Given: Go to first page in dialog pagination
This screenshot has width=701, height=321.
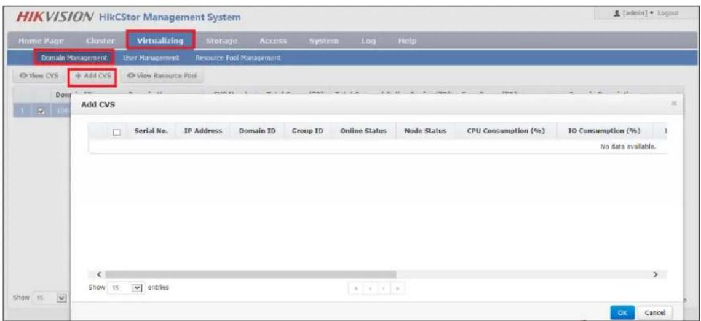Looking at the screenshot, I should click(355, 289).
